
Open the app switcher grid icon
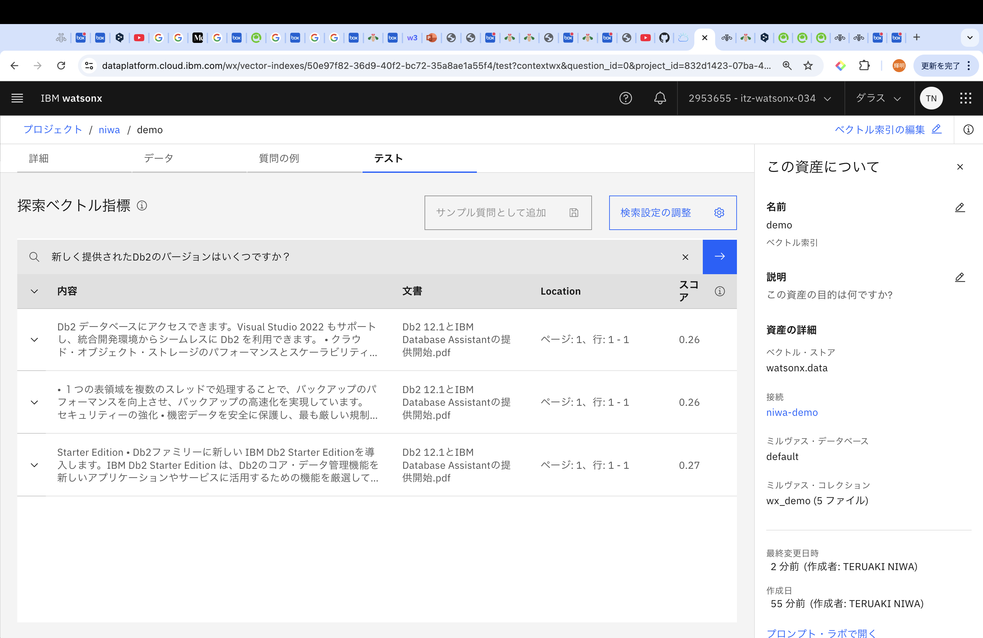(x=965, y=98)
